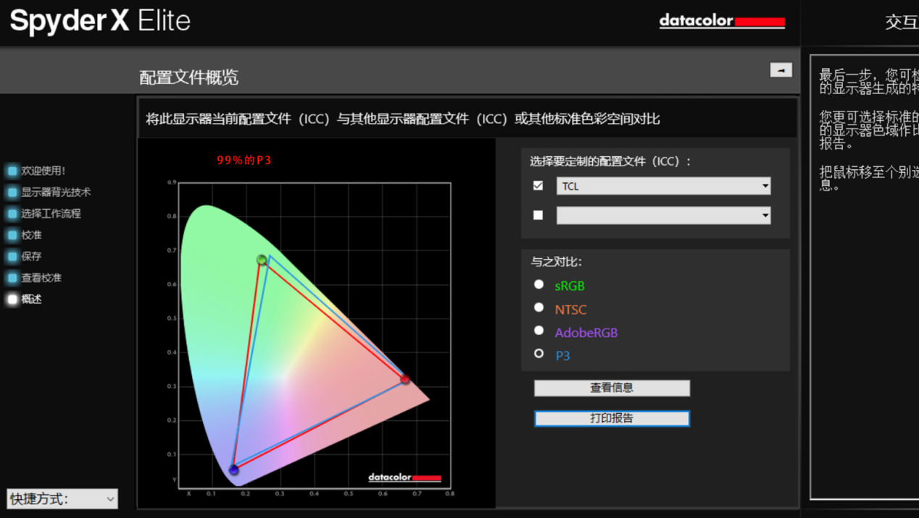Select the P3 comparison radio button
919x518 pixels.
point(538,354)
